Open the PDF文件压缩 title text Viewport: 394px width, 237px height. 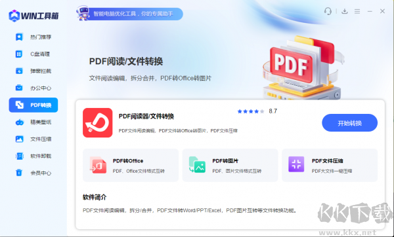click(x=328, y=161)
